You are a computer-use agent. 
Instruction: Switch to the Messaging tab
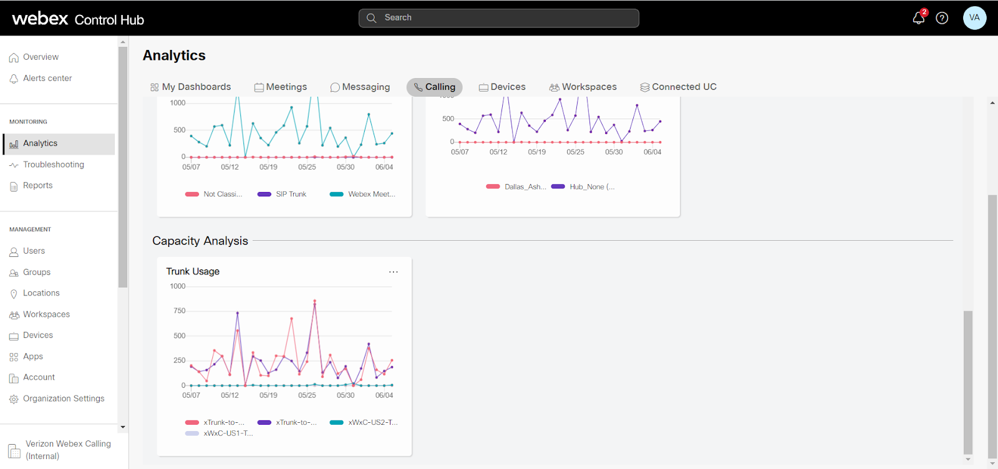[x=360, y=87]
